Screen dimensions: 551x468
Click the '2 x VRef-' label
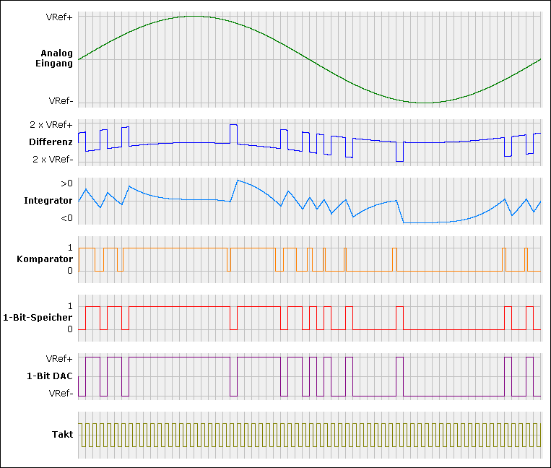click(x=53, y=160)
